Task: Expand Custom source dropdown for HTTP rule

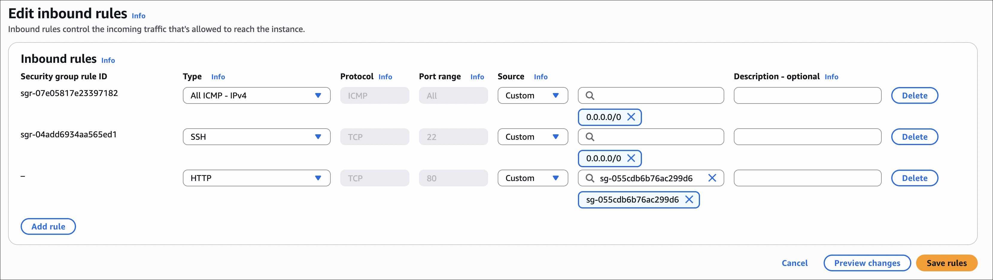Action: pyautogui.click(x=532, y=178)
